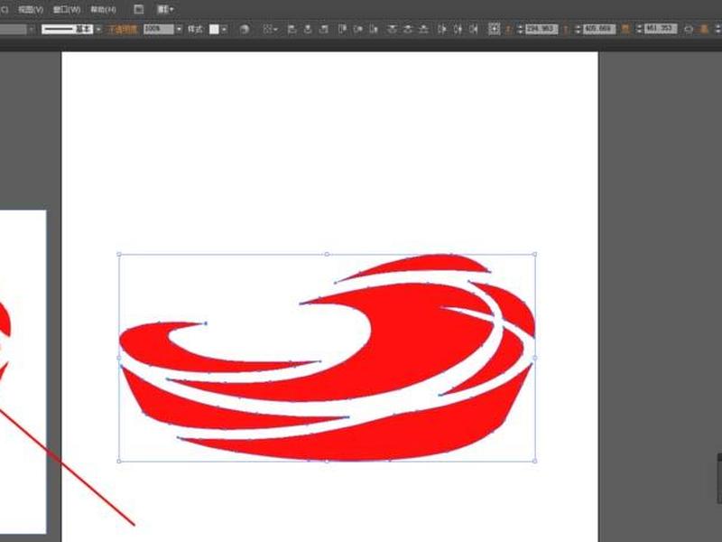Click Horizontal Align Left icon
722x542 pixels.
292,30
